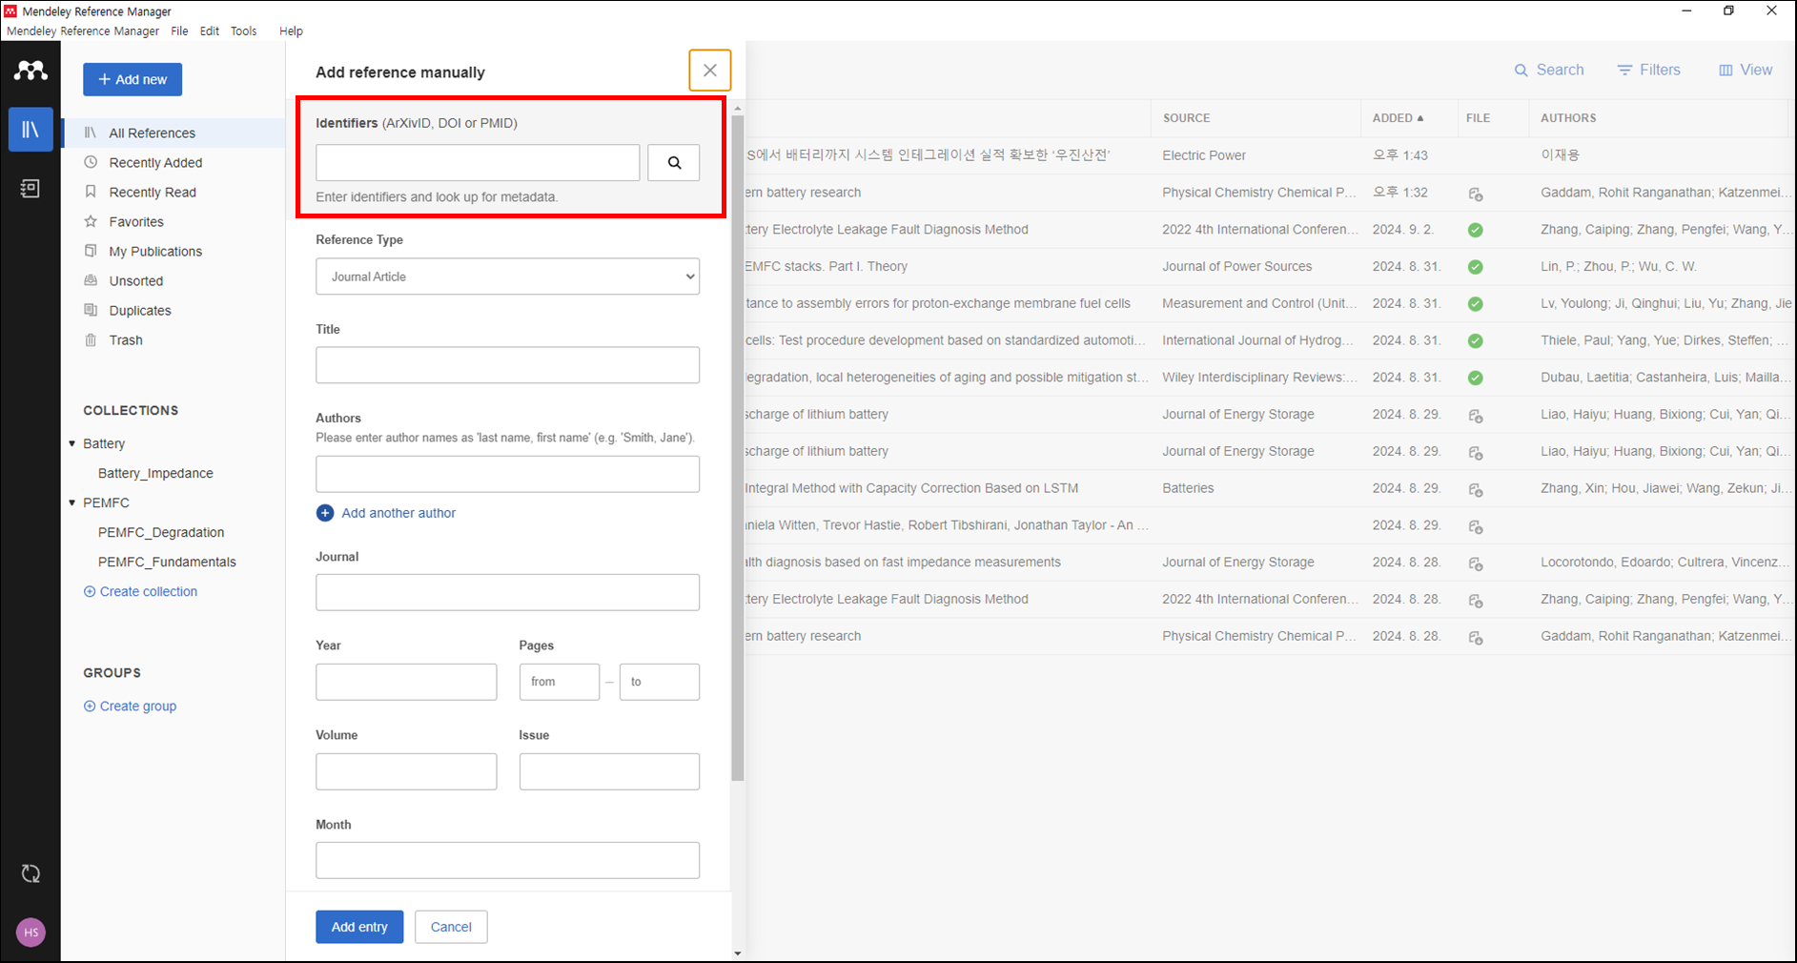
Task: Click the Favorites star icon
Action: coord(91,221)
